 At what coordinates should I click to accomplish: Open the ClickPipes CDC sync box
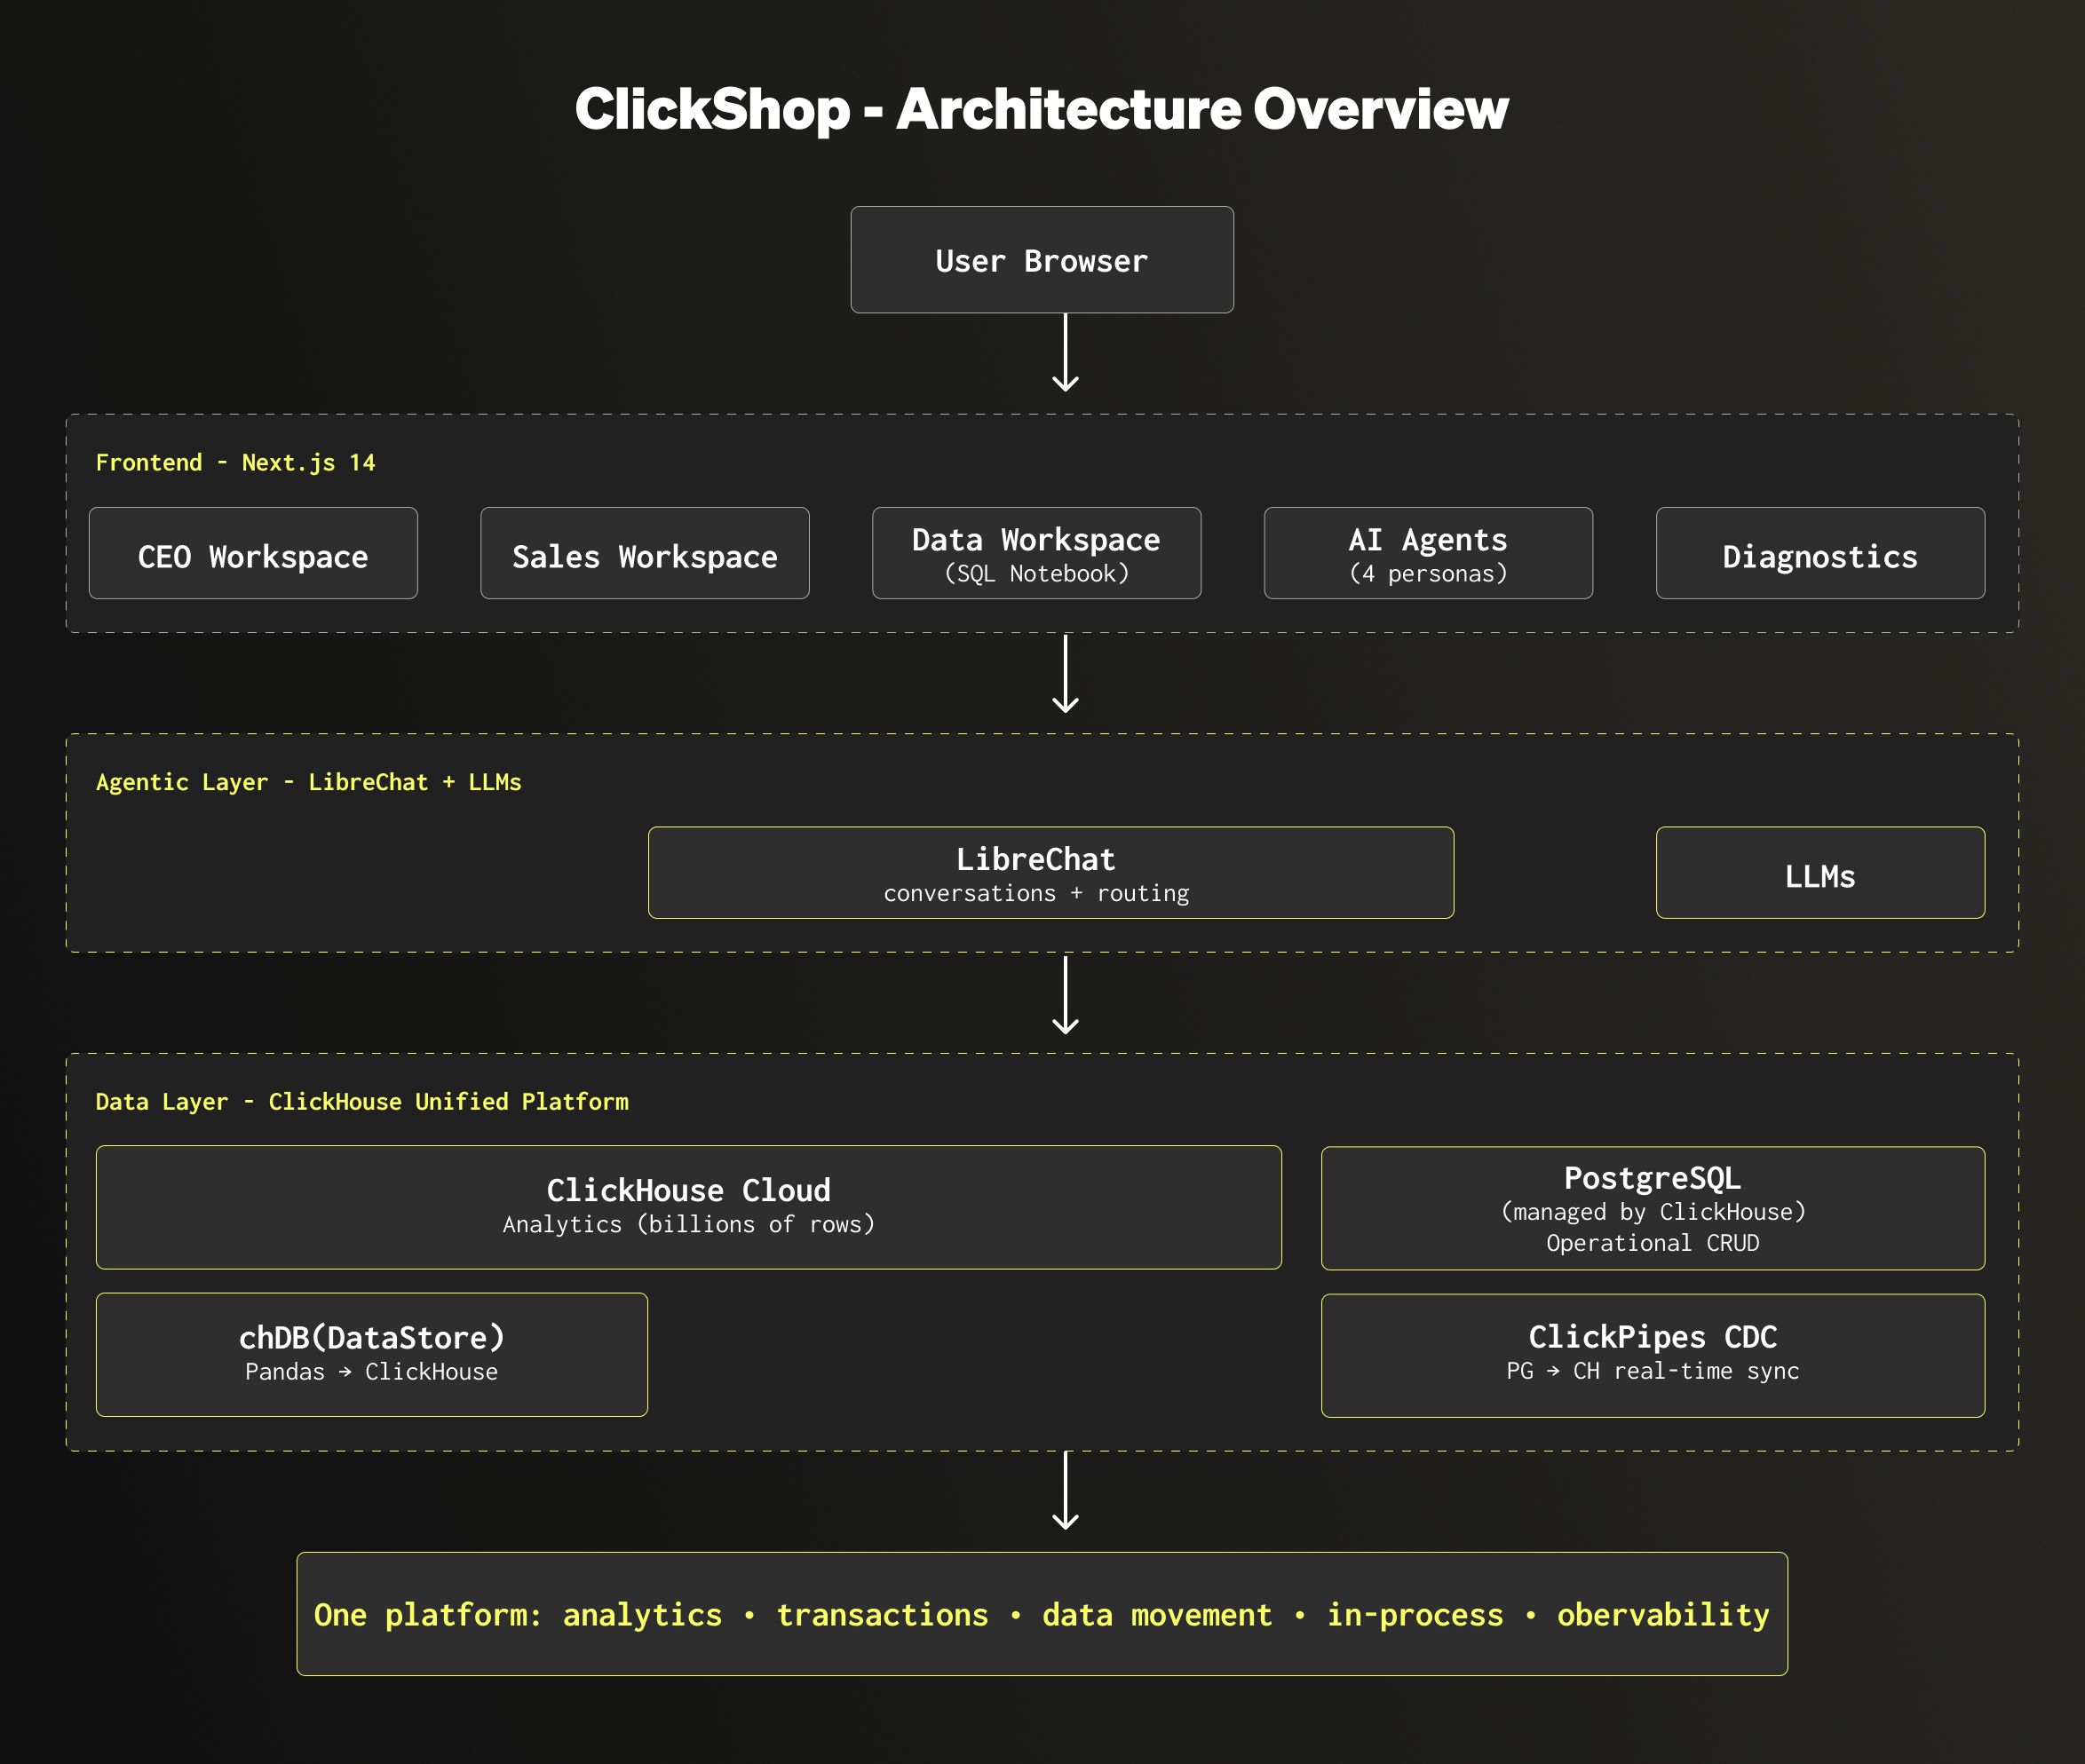tap(1652, 1352)
